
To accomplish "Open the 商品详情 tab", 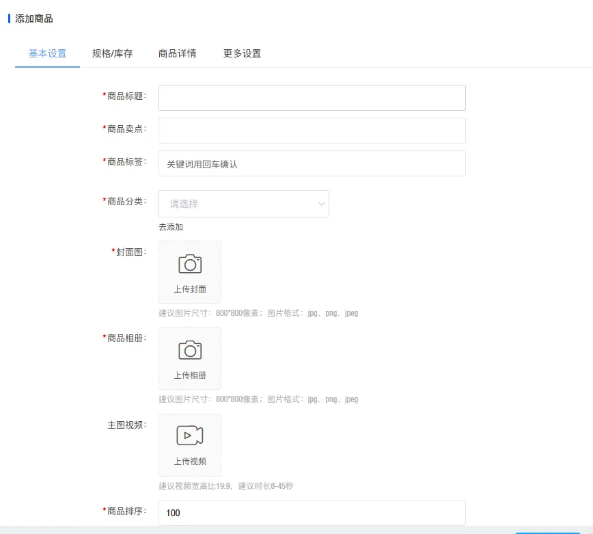I will tap(178, 52).
